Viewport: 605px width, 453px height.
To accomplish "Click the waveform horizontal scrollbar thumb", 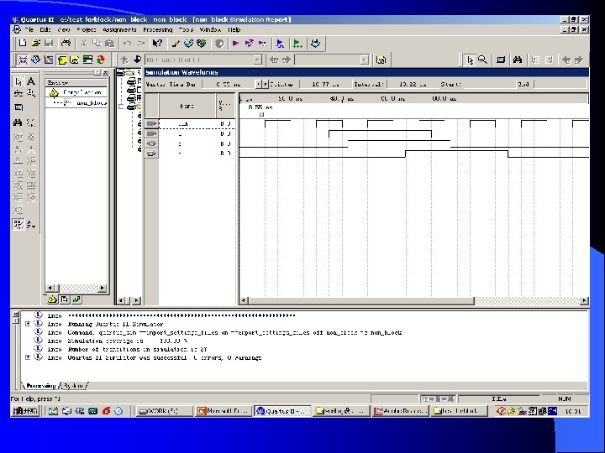I will (361, 300).
